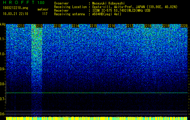Screen dimensions: 190x120
Task: Click the 2217 time marker
Action: pyautogui.click(x=130, y=26)
